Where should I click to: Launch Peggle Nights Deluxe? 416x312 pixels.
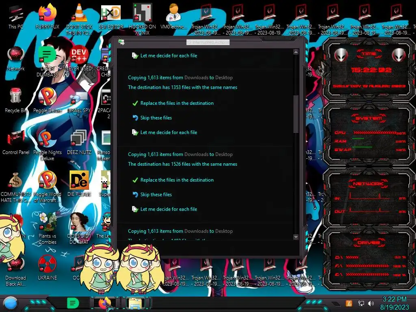coord(47,145)
